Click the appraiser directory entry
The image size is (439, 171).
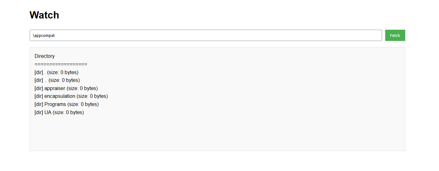coord(66,88)
